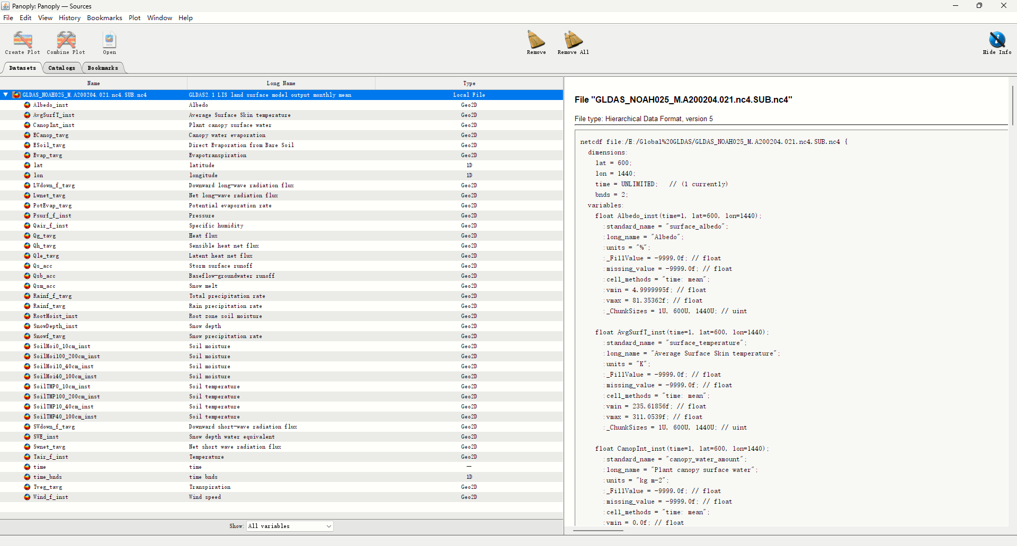Select the PotEvap_tavg variable icon
This screenshot has width=1017, height=546.
[x=27, y=205]
